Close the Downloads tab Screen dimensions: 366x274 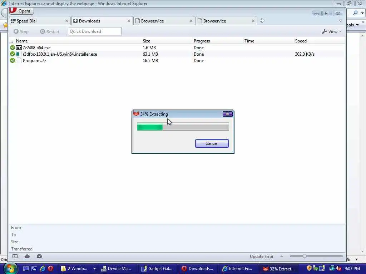click(x=129, y=21)
